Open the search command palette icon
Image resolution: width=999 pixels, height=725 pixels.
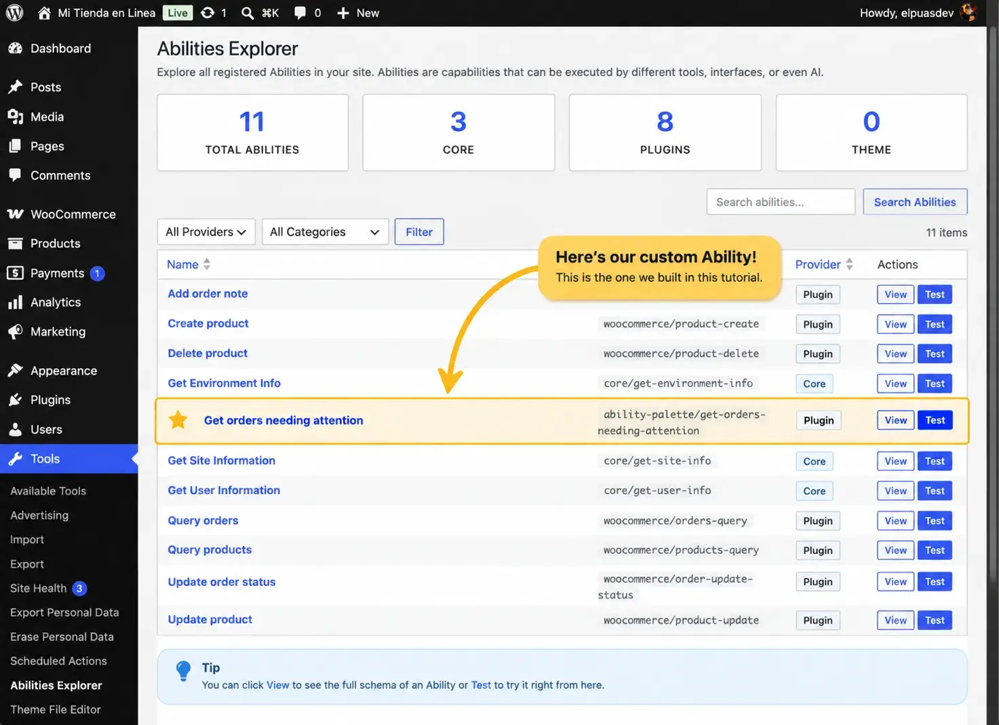[248, 13]
